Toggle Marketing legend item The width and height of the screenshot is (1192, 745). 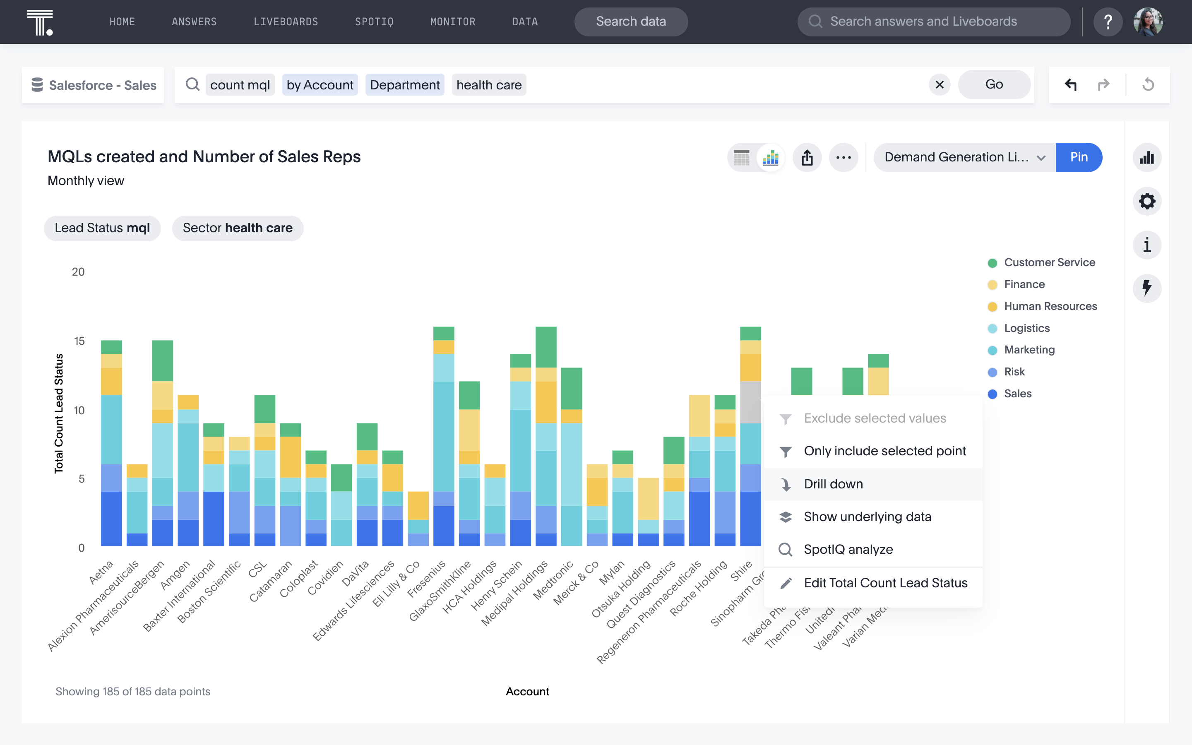[x=1021, y=350]
